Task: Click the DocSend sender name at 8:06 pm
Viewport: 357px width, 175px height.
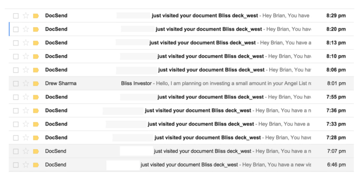Action: click(x=56, y=70)
